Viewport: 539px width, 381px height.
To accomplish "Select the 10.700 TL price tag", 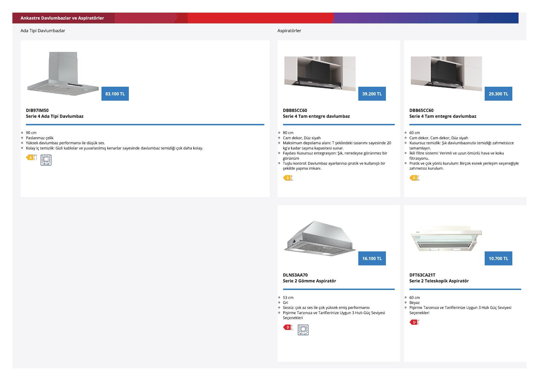I will click(499, 259).
